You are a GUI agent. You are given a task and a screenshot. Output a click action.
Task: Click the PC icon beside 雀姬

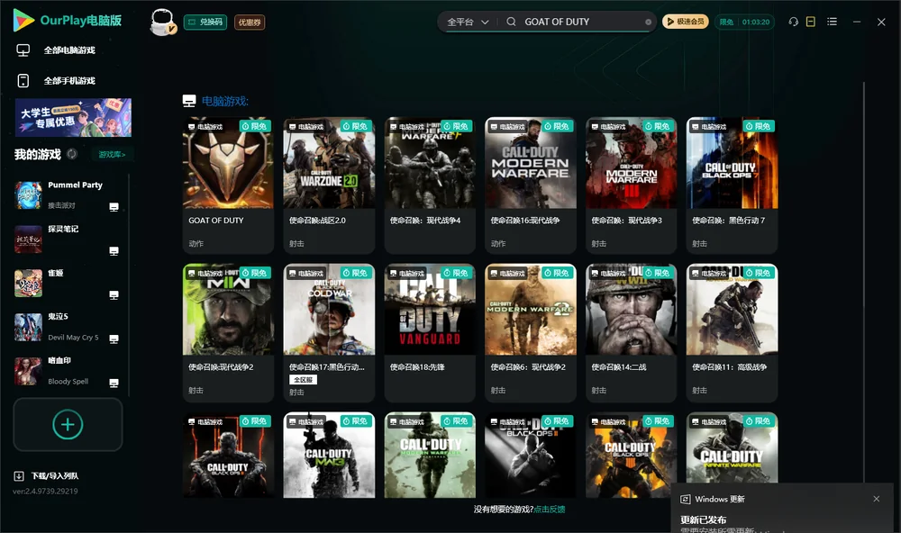click(114, 295)
